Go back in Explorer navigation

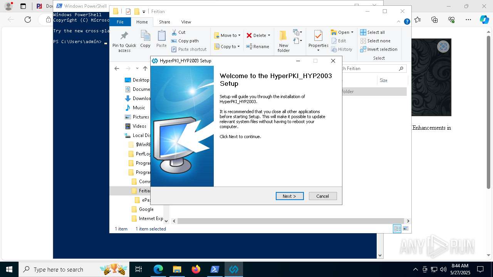click(117, 68)
